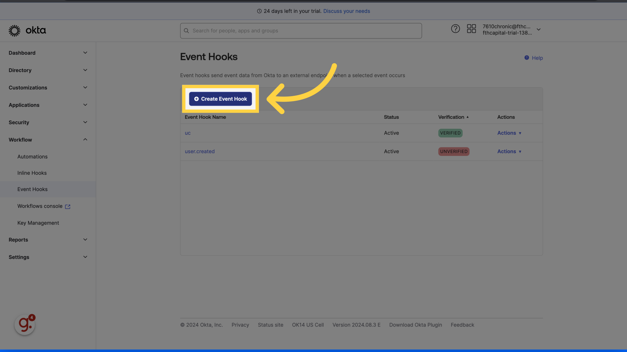Open Actions dropdown for uc hook
Image resolution: width=627 pixels, height=352 pixels.
click(509, 133)
